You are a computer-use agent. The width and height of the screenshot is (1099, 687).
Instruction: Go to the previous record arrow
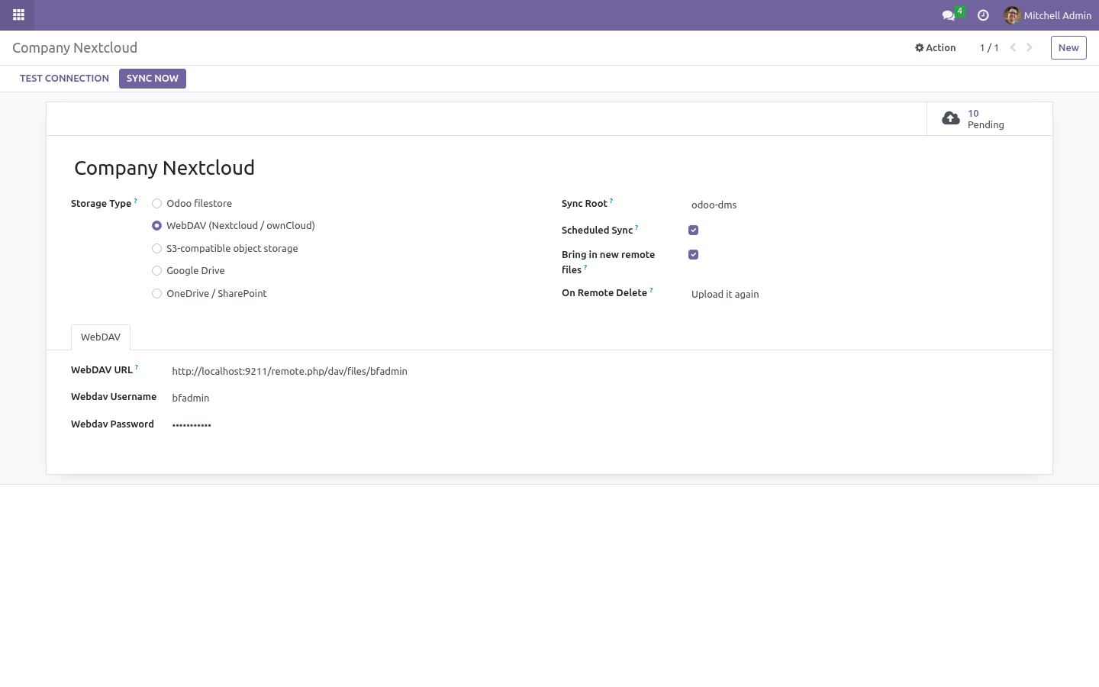pos(1013,47)
